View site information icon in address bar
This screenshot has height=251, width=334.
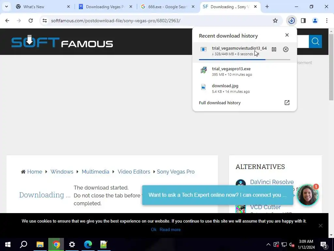coord(44,21)
